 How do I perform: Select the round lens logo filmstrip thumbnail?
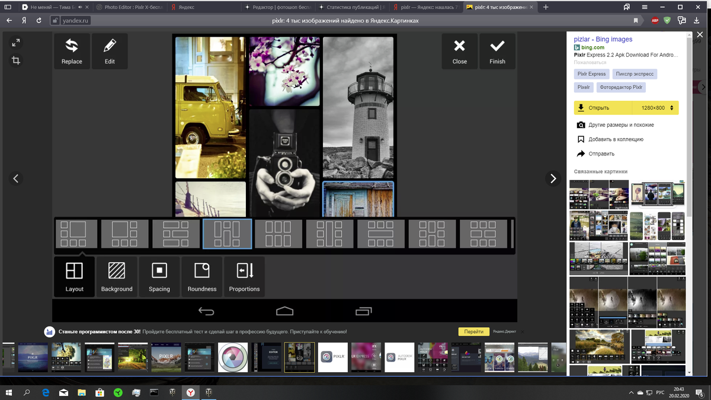[x=233, y=357]
